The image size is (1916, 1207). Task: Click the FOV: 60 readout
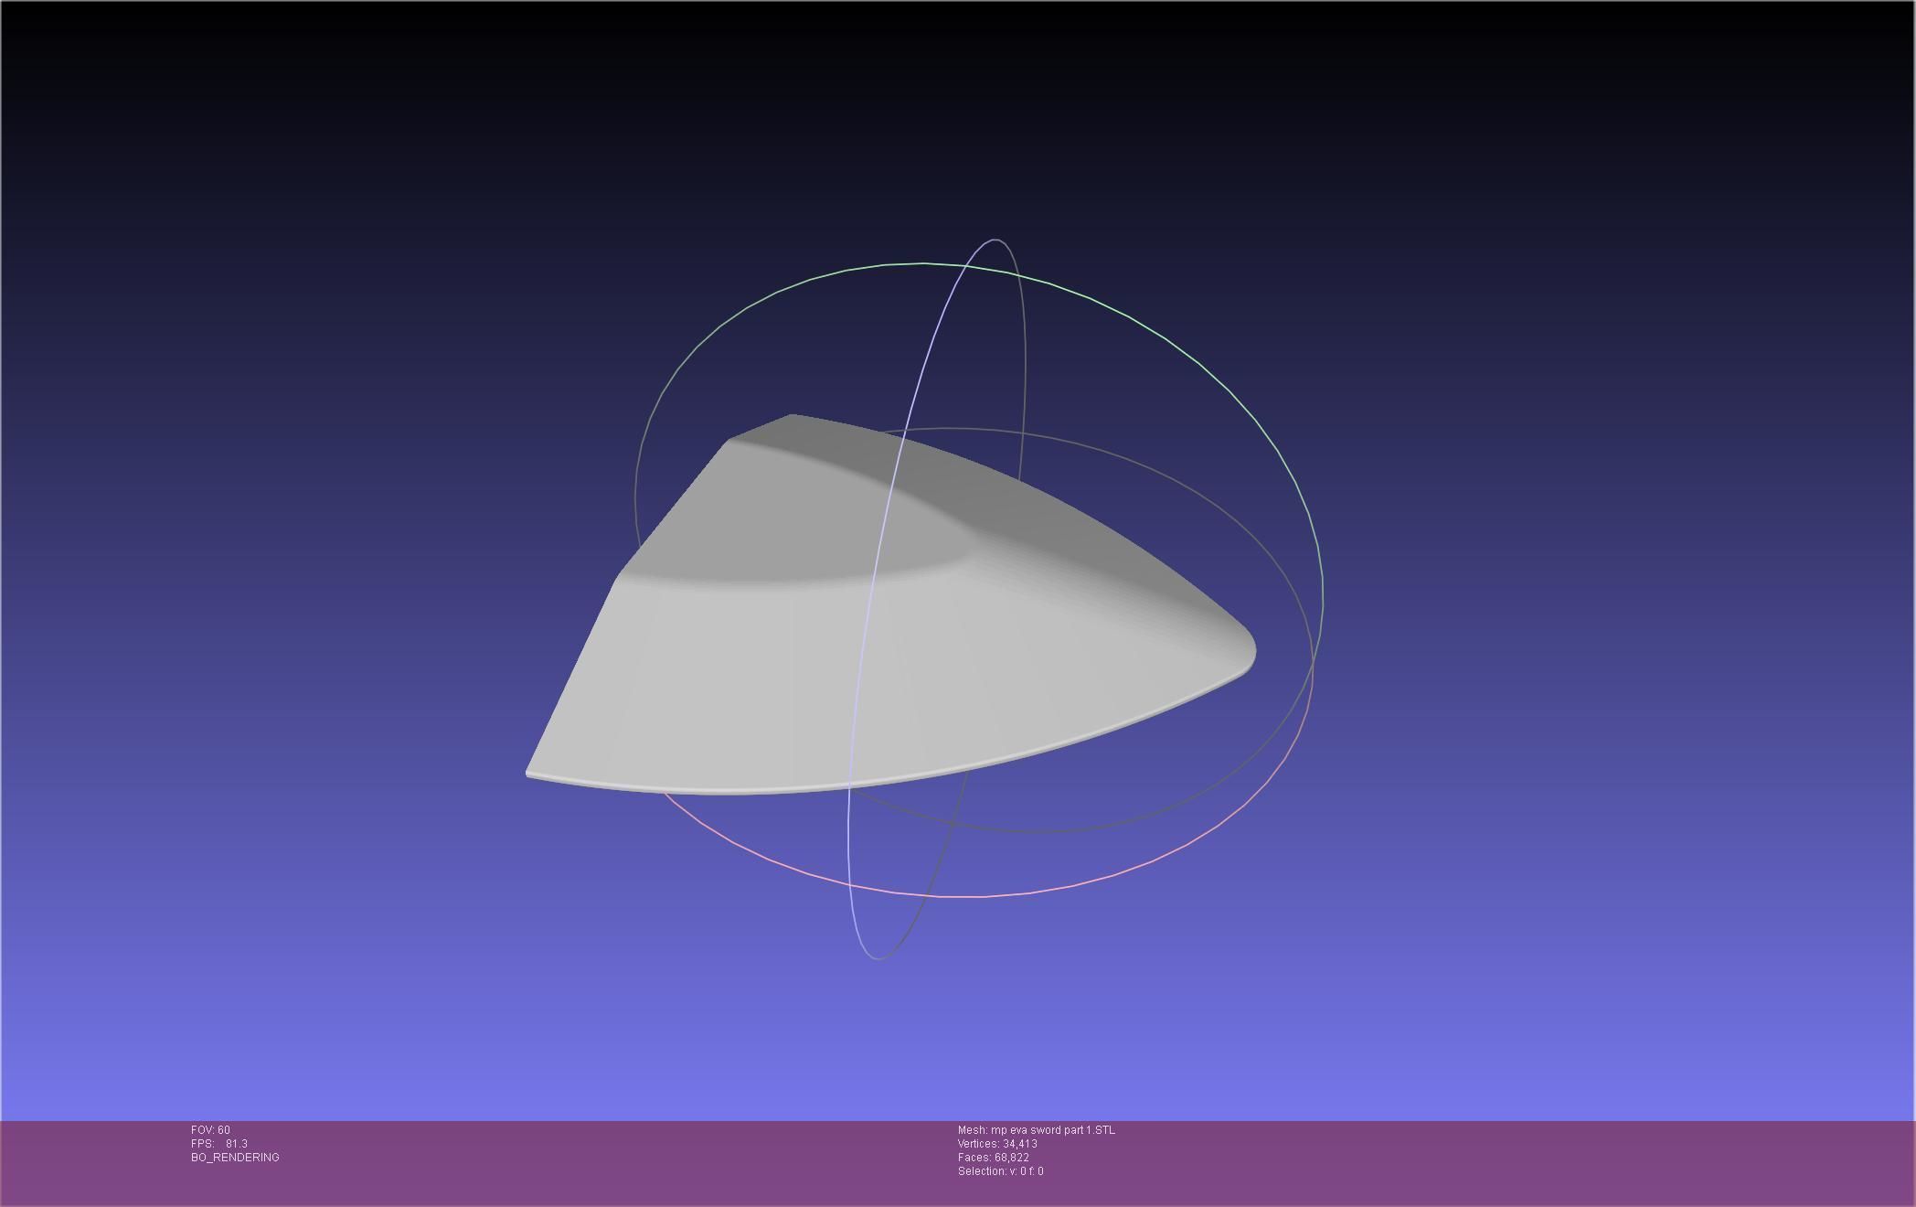click(x=210, y=1130)
